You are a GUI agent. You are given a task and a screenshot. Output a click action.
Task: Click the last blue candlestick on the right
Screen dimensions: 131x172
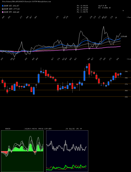121,74
